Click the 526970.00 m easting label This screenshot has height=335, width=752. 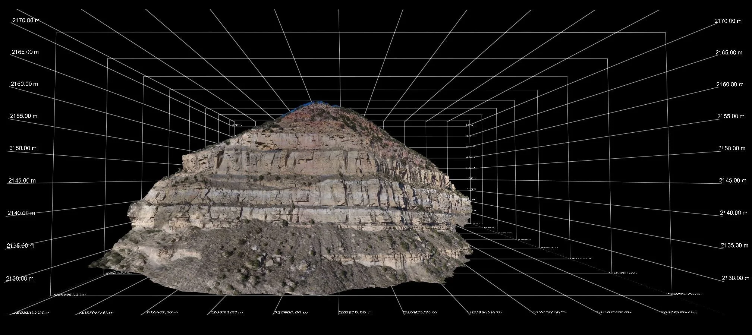coord(355,312)
